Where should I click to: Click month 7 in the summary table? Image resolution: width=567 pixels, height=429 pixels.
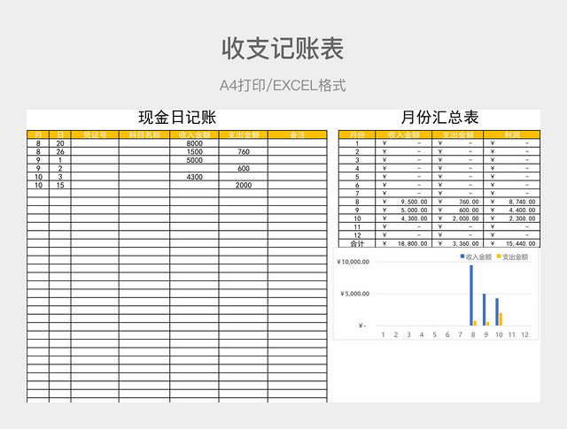357,194
